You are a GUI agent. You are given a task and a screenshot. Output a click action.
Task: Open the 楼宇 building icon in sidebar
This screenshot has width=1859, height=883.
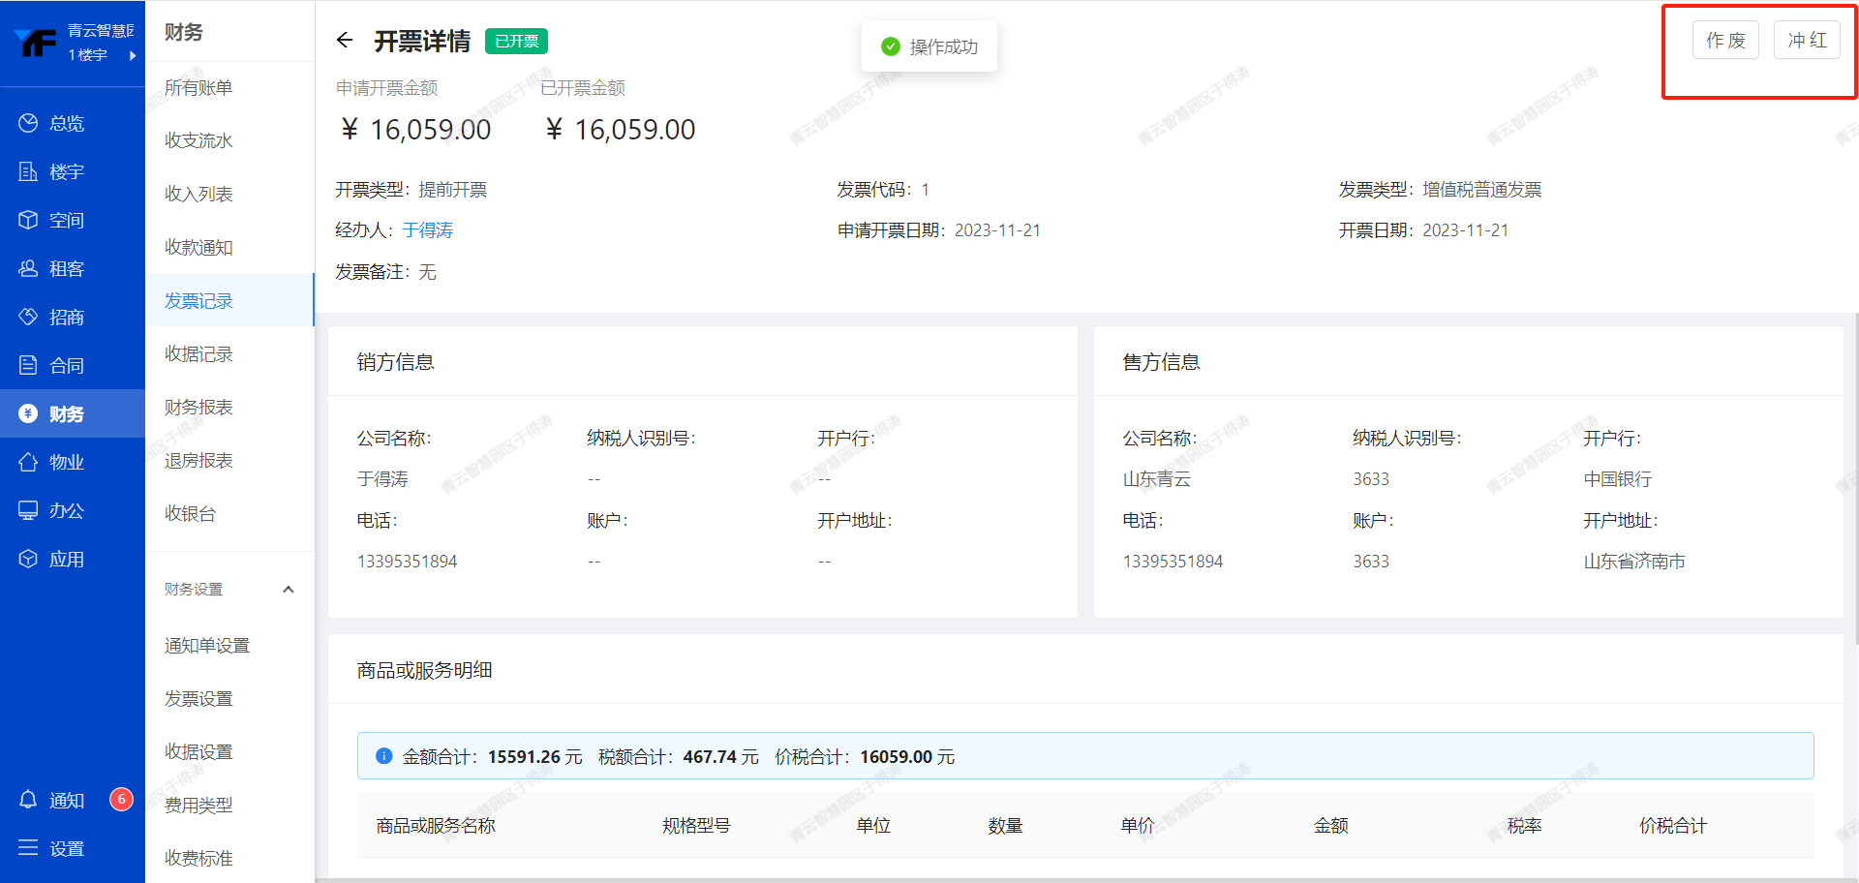click(28, 171)
